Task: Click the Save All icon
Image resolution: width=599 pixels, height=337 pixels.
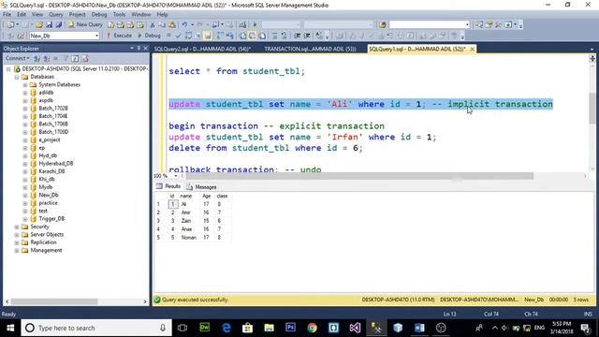Action: (59, 25)
